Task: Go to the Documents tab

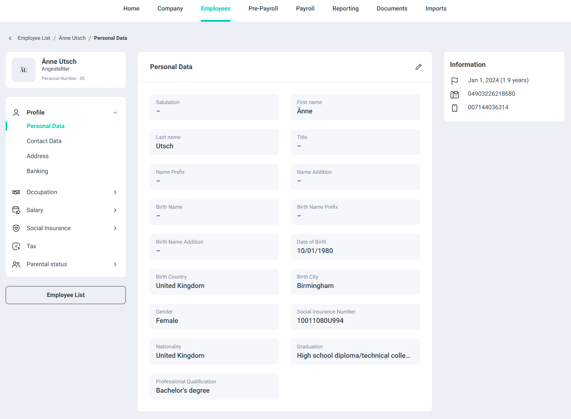Action: (392, 9)
